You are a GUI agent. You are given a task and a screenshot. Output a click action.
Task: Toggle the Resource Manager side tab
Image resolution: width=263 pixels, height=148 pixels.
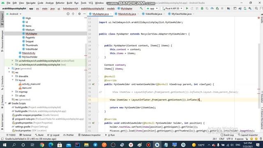click(2, 41)
